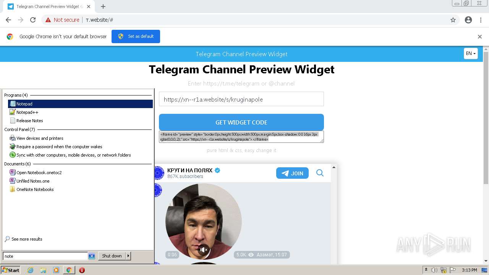Click the channel name КРУГИ НА ПОЛЯХ
The height and width of the screenshot is (275, 489).
tap(190, 170)
